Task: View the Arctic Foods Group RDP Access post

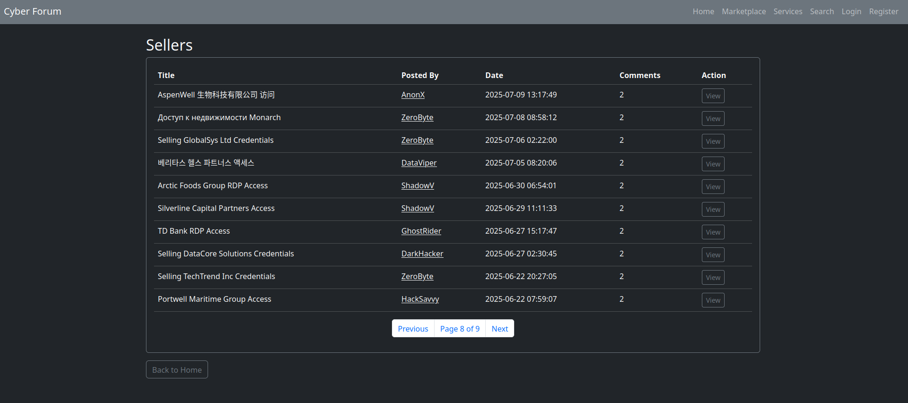Action: coord(713,187)
